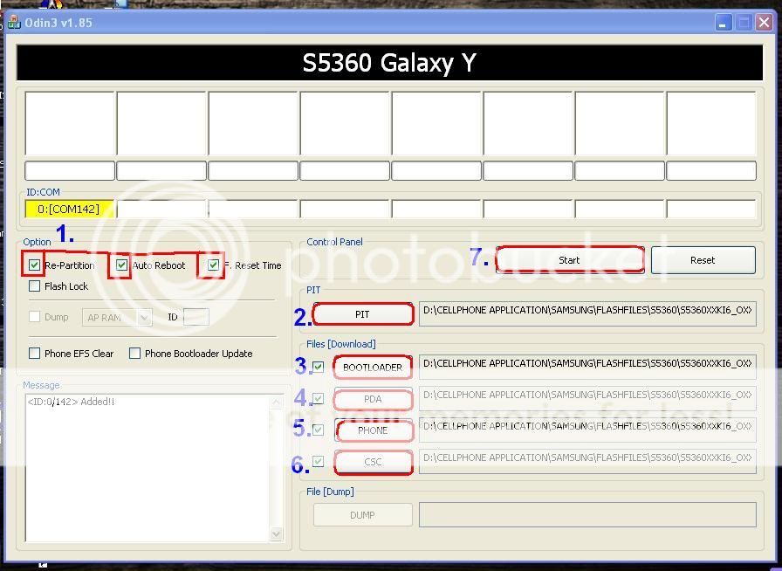
Task: Toggle the PDA file checkbox
Action: (x=319, y=399)
